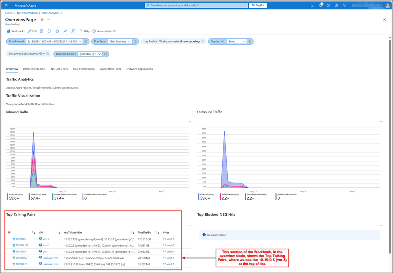Open the Your Environment tab

pos(84,69)
